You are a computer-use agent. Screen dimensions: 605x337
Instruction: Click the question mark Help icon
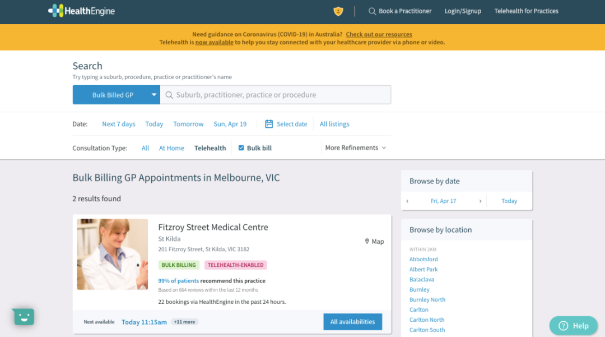coord(564,326)
